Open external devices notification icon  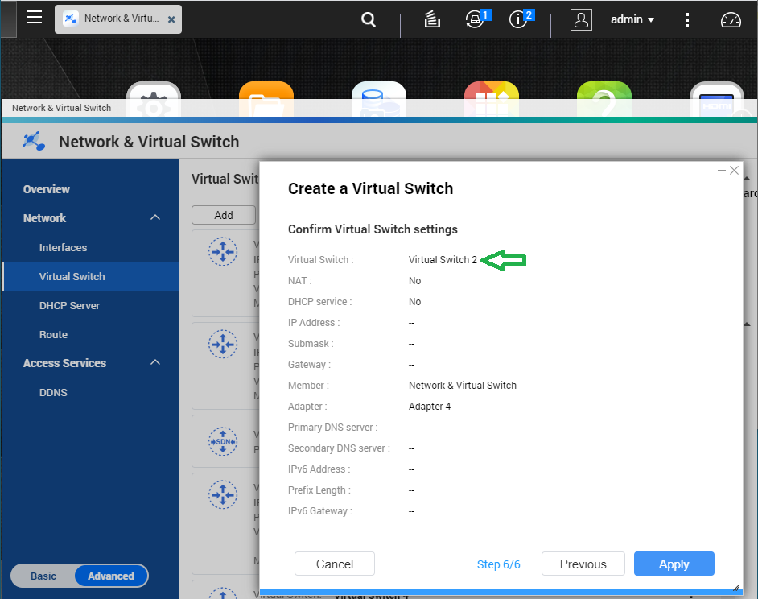[476, 20]
